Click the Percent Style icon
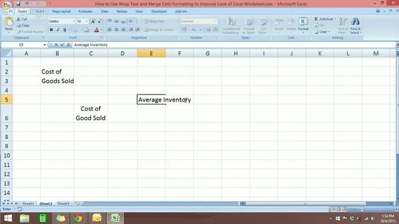The width and height of the screenshot is (399, 224). tap(194, 30)
